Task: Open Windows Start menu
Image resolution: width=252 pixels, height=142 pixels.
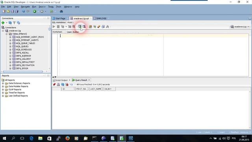Action: click(4, 138)
